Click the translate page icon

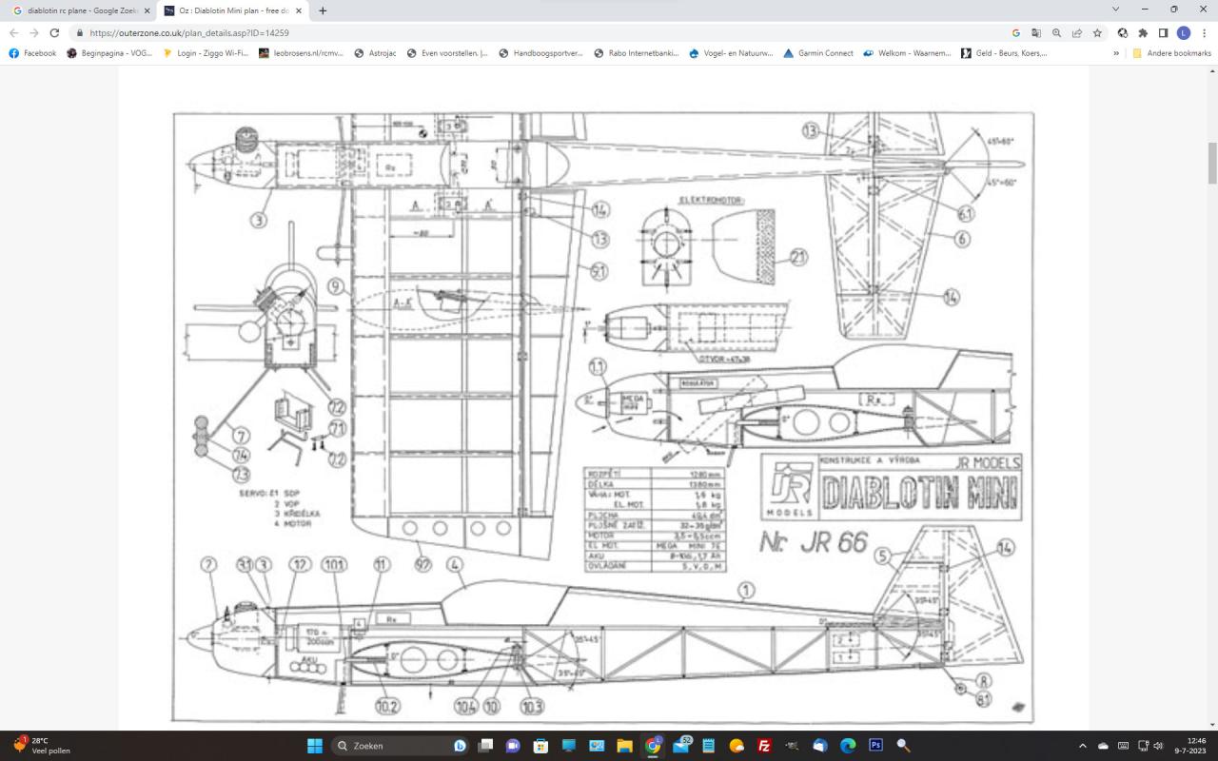pyautogui.click(x=1036, y=32)
